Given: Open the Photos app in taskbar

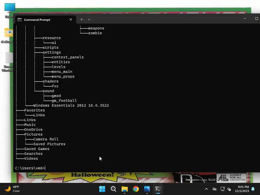Looking at the screenshot, I should 147,189.
